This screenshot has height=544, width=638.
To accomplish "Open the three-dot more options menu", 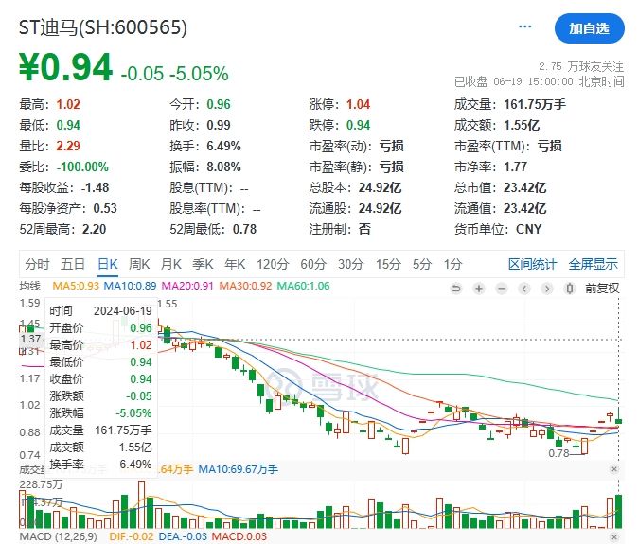I will (525, 26).
